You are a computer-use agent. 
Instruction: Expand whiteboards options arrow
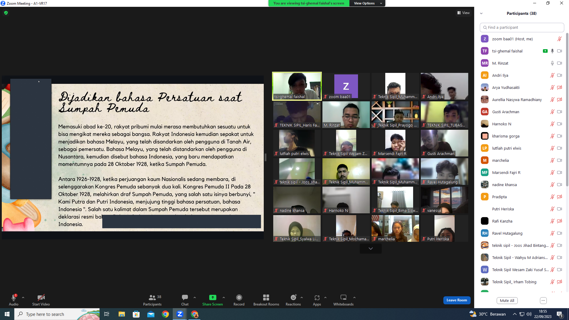coord(354,297)
